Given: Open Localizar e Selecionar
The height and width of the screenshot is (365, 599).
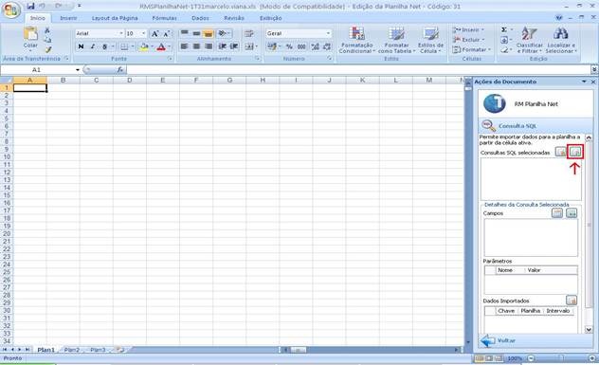Looking at the screenshot, I should click(560, 34).
